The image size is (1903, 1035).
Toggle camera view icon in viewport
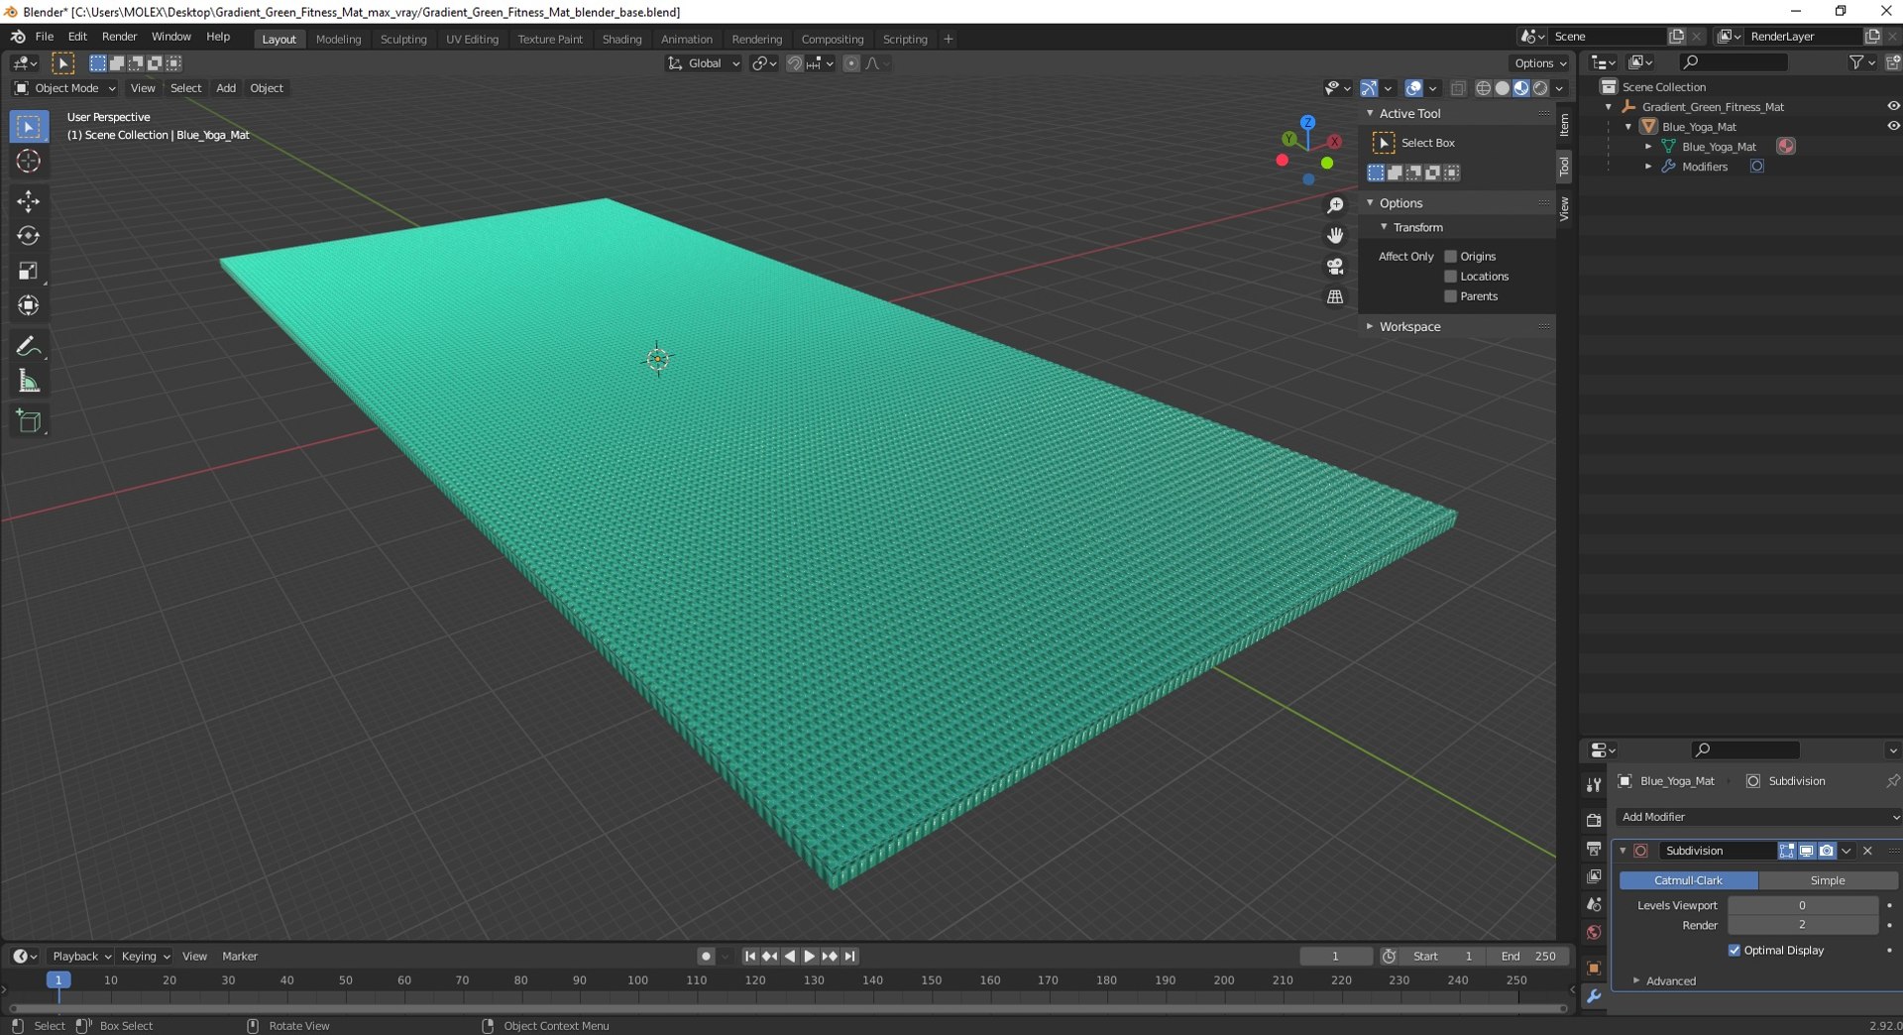click(1335, 267)
